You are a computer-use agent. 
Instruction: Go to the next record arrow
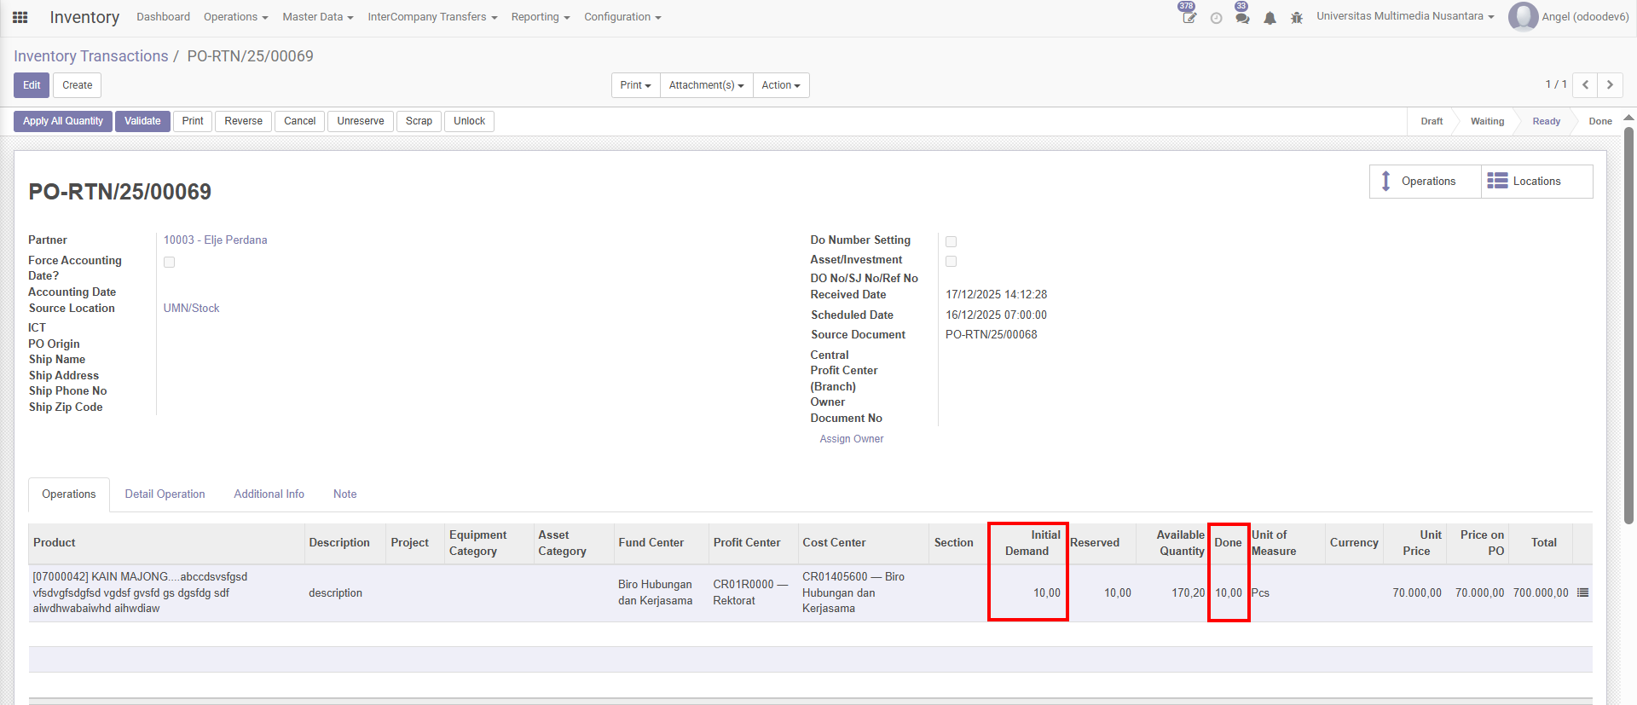(1610, 84)
